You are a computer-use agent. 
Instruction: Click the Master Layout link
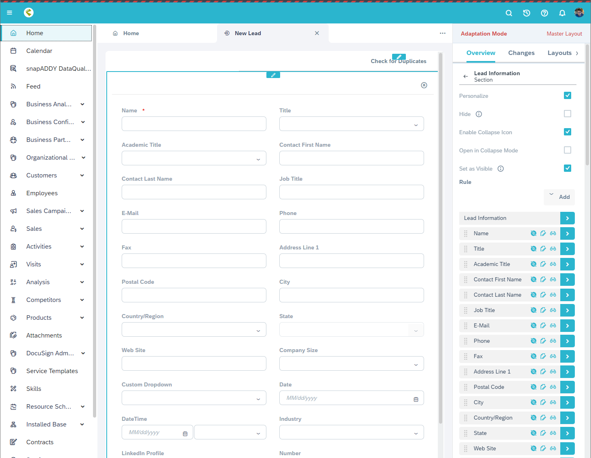click(564, 34)
